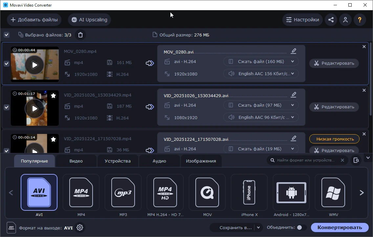Remove VID_20251224_171507028.mp4 from the list

click(364, 134)
